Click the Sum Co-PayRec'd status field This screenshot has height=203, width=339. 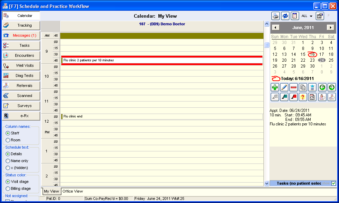pos(108,199)
